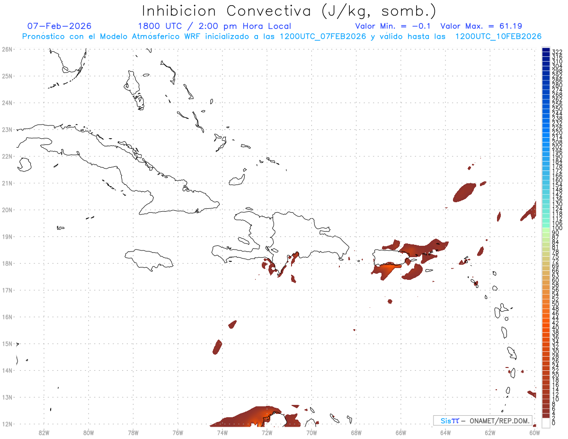Click the title 'Inhibicion Convectiva (J/kg, somb.)'
The width and height of the screenshot is (568, 439).
(x=288, y=11)
